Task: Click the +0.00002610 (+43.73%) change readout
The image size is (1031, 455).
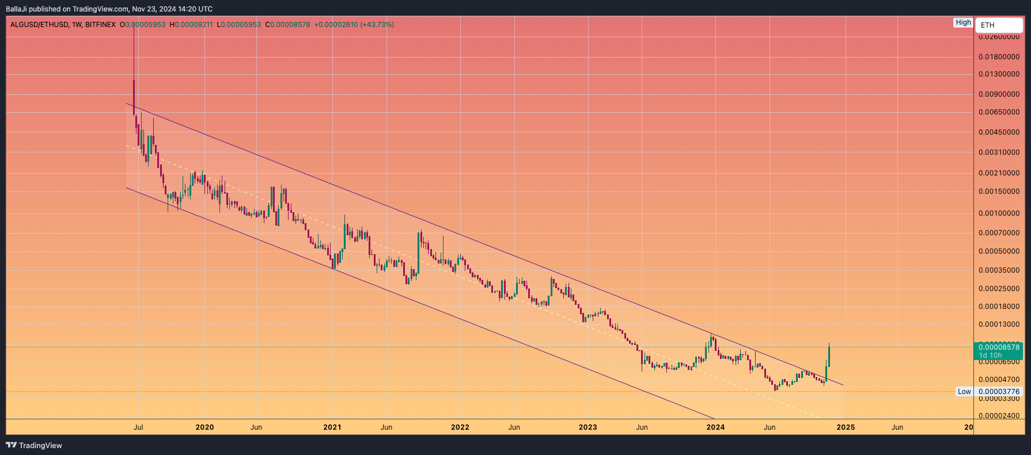Action: tap(354, 25)
